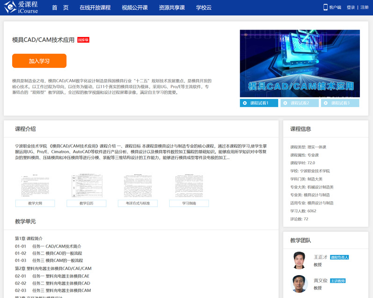Click the 教学单元 section heading
Viewport: 373px width, 298px height.
pyautogui.click(x=25, y=221)
